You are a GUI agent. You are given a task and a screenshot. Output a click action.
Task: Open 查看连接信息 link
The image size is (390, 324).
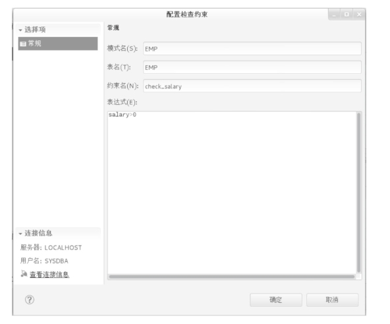[49, 275]
